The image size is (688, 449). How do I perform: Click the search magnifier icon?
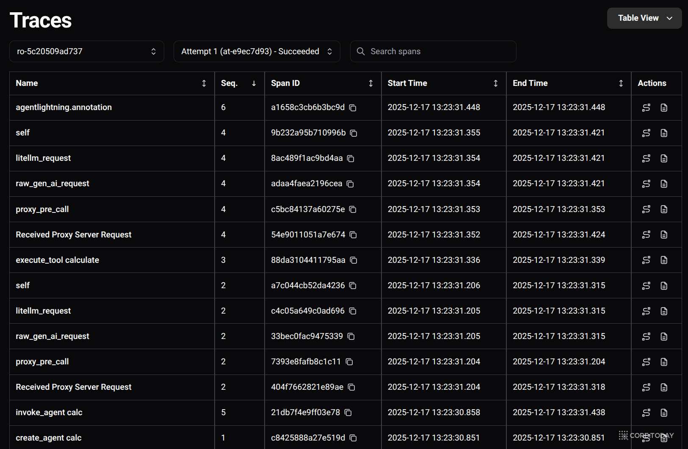[x=361, y=52]
